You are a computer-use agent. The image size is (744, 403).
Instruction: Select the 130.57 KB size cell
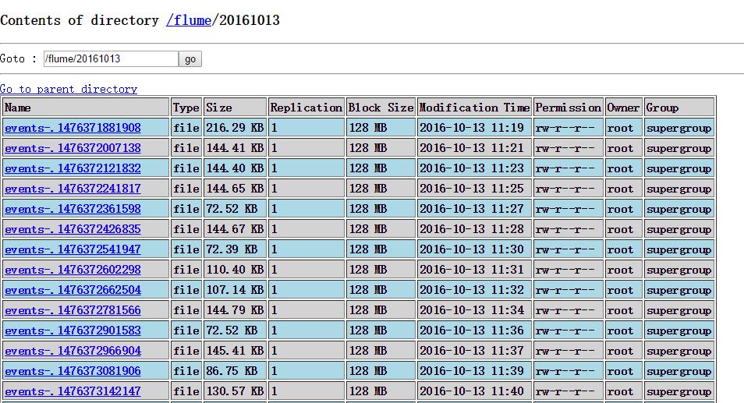(x=235, y=391)
